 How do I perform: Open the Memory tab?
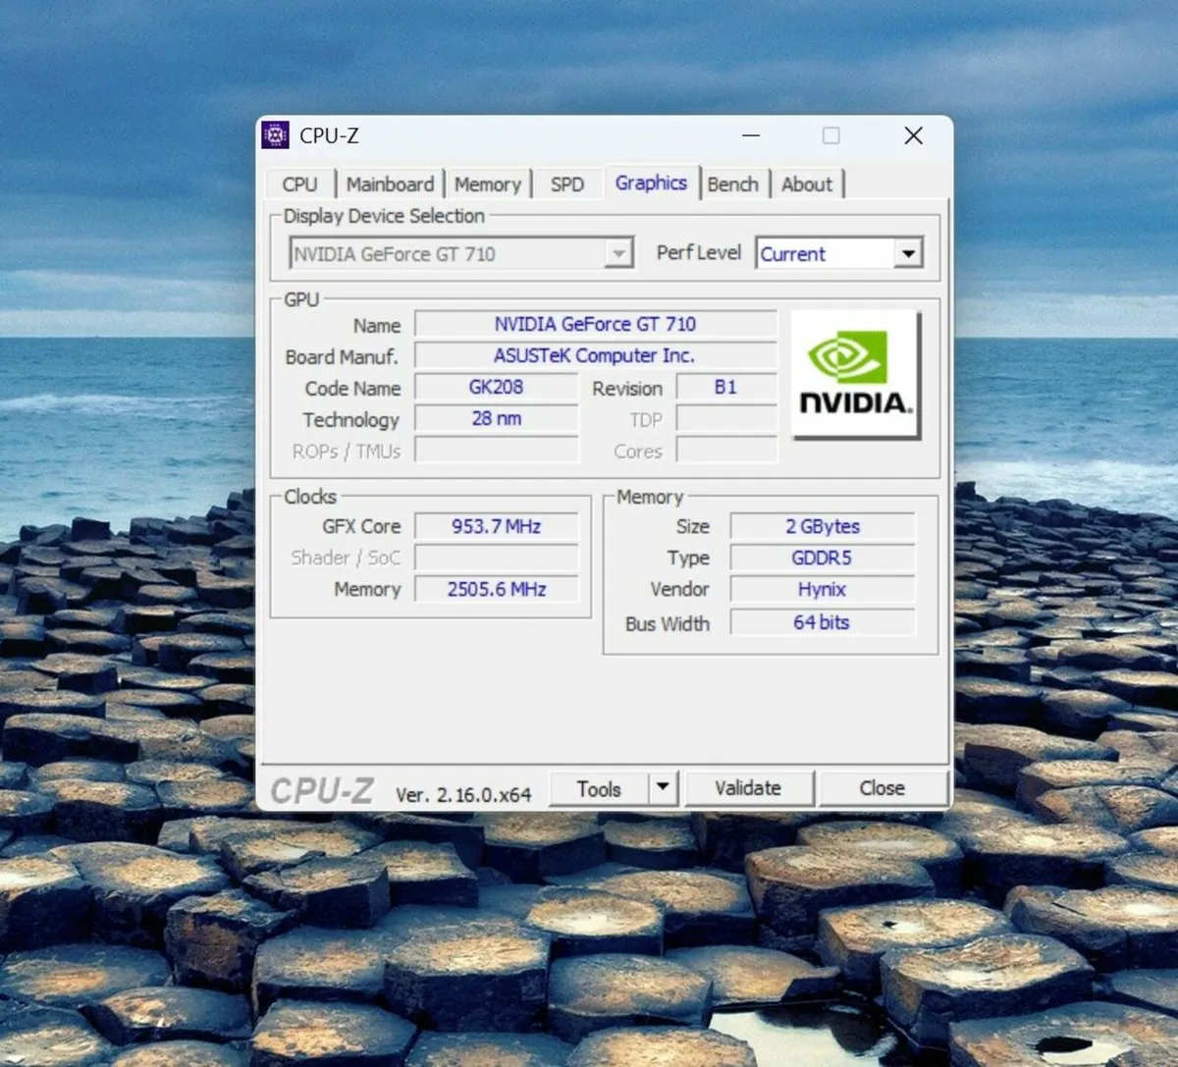pyautogui.click(x=488, y=184)
